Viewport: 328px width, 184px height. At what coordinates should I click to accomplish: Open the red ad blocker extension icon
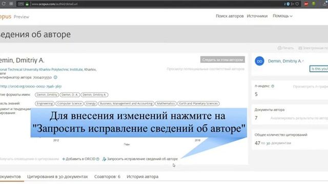tap(306, 4)
